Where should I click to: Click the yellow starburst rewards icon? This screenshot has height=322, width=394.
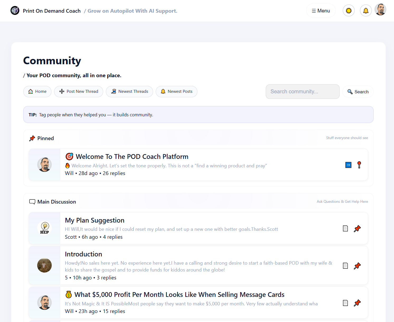349,10
